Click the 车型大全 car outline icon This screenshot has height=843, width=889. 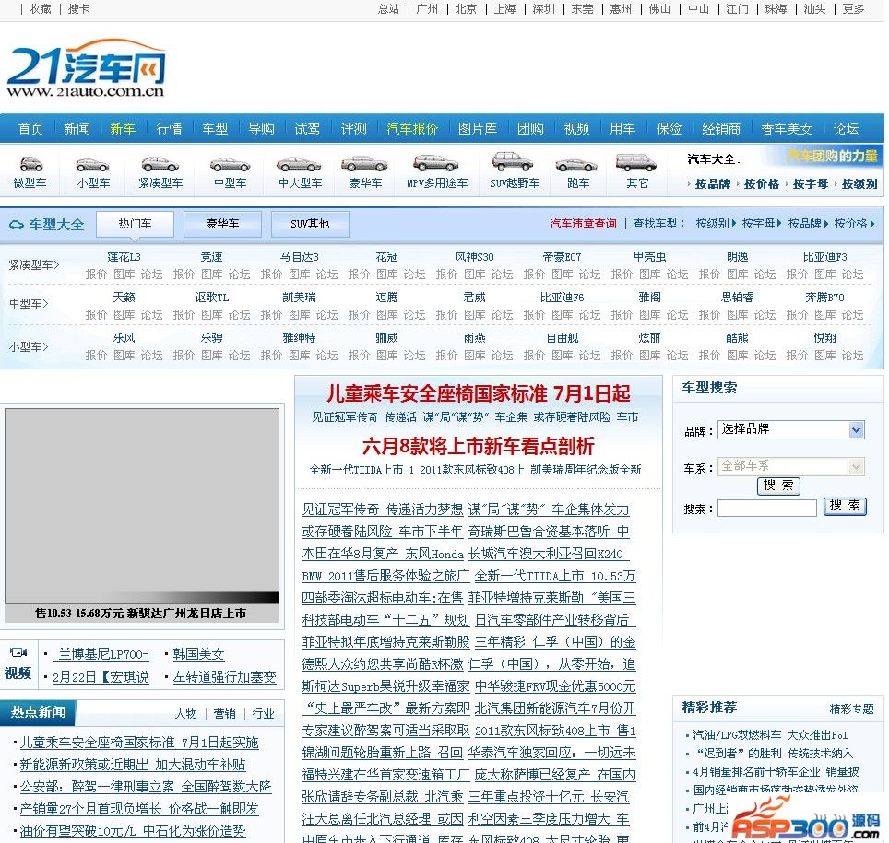click(x=16, y=225)
